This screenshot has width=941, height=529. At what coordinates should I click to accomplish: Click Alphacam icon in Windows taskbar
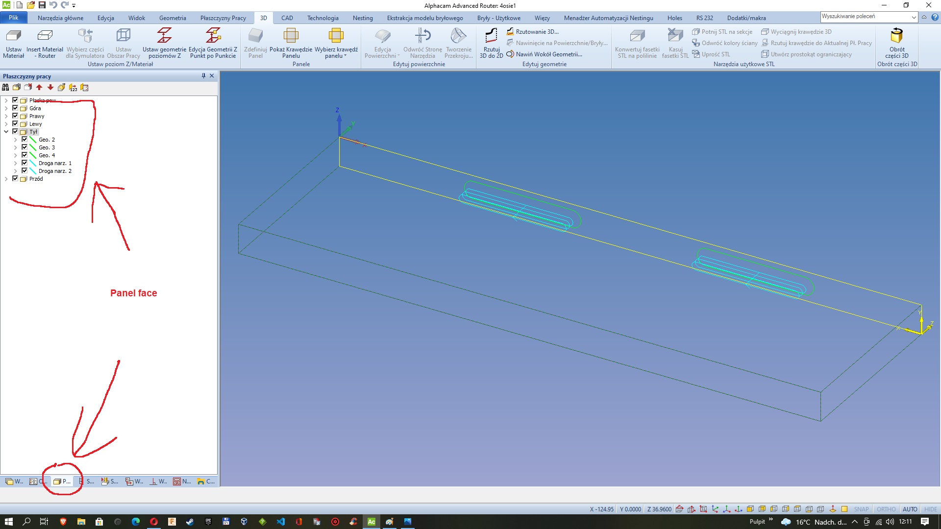(x=371, y=522)
